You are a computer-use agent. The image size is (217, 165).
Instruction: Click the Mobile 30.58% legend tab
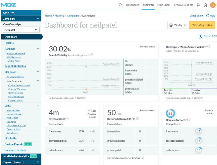click(x=176, y=91)
